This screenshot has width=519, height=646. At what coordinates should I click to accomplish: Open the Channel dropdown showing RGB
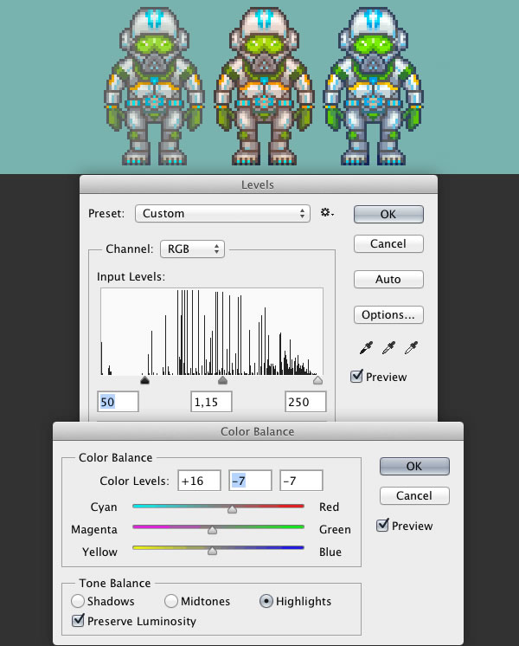192,249
